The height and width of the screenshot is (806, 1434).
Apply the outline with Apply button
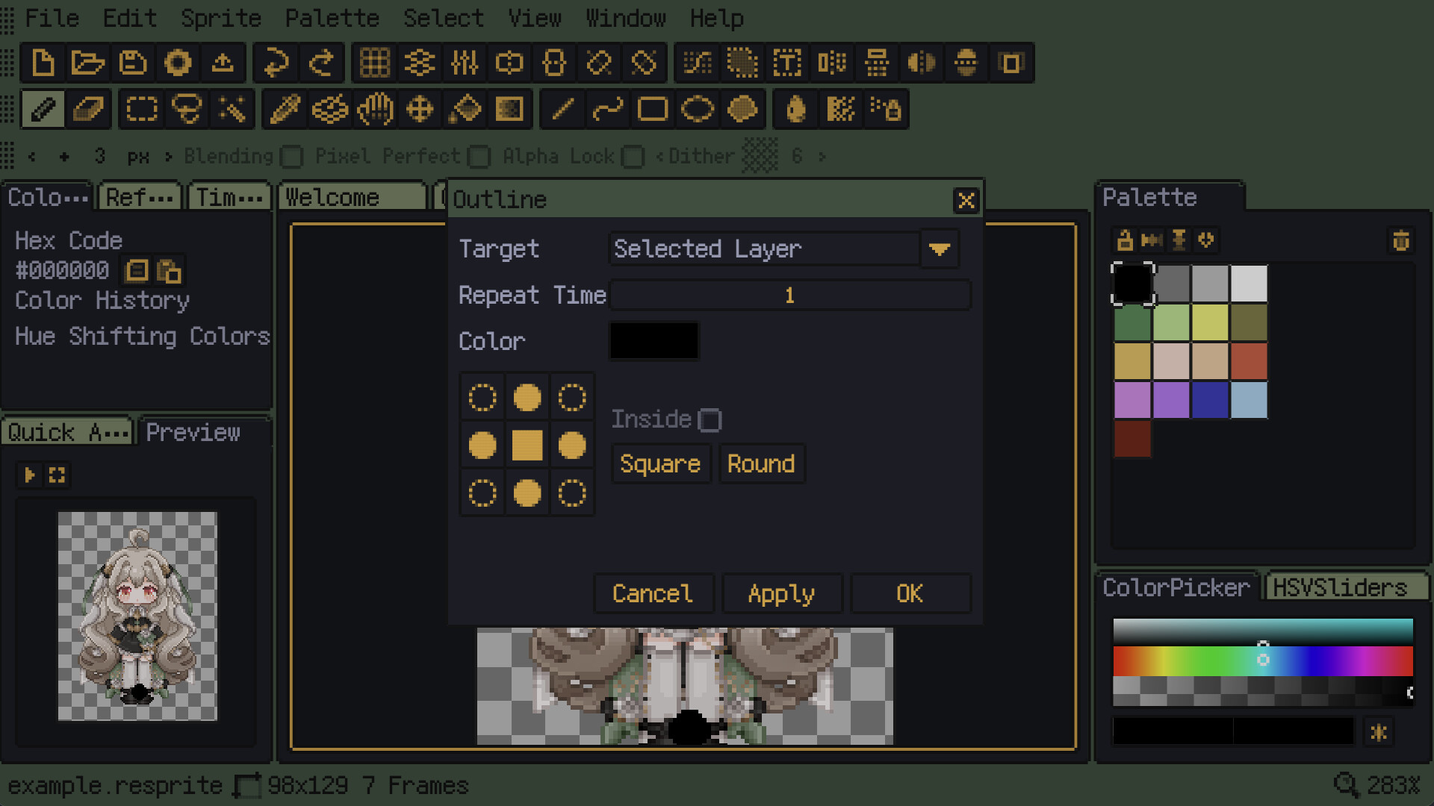(782, 593)
